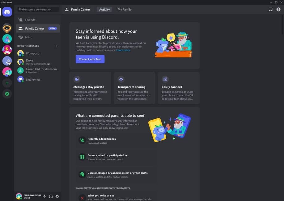The width and height of the screenshot is (284, 201).
Task: Open Friends in the sidebar
Action: coord(30,20)
